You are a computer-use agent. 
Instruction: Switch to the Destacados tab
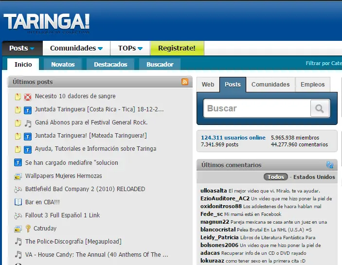coord(110,64)
